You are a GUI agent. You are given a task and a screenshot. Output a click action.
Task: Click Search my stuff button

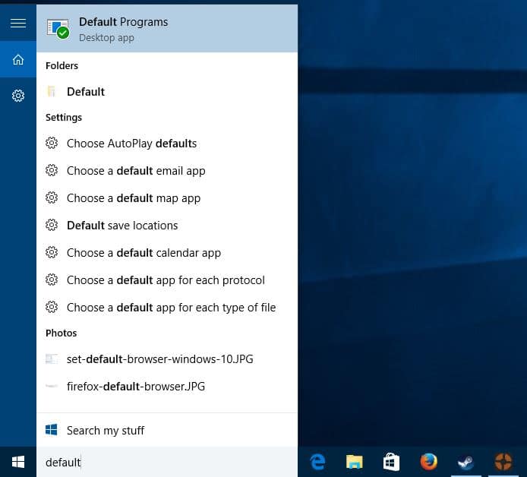click(106, 431)
